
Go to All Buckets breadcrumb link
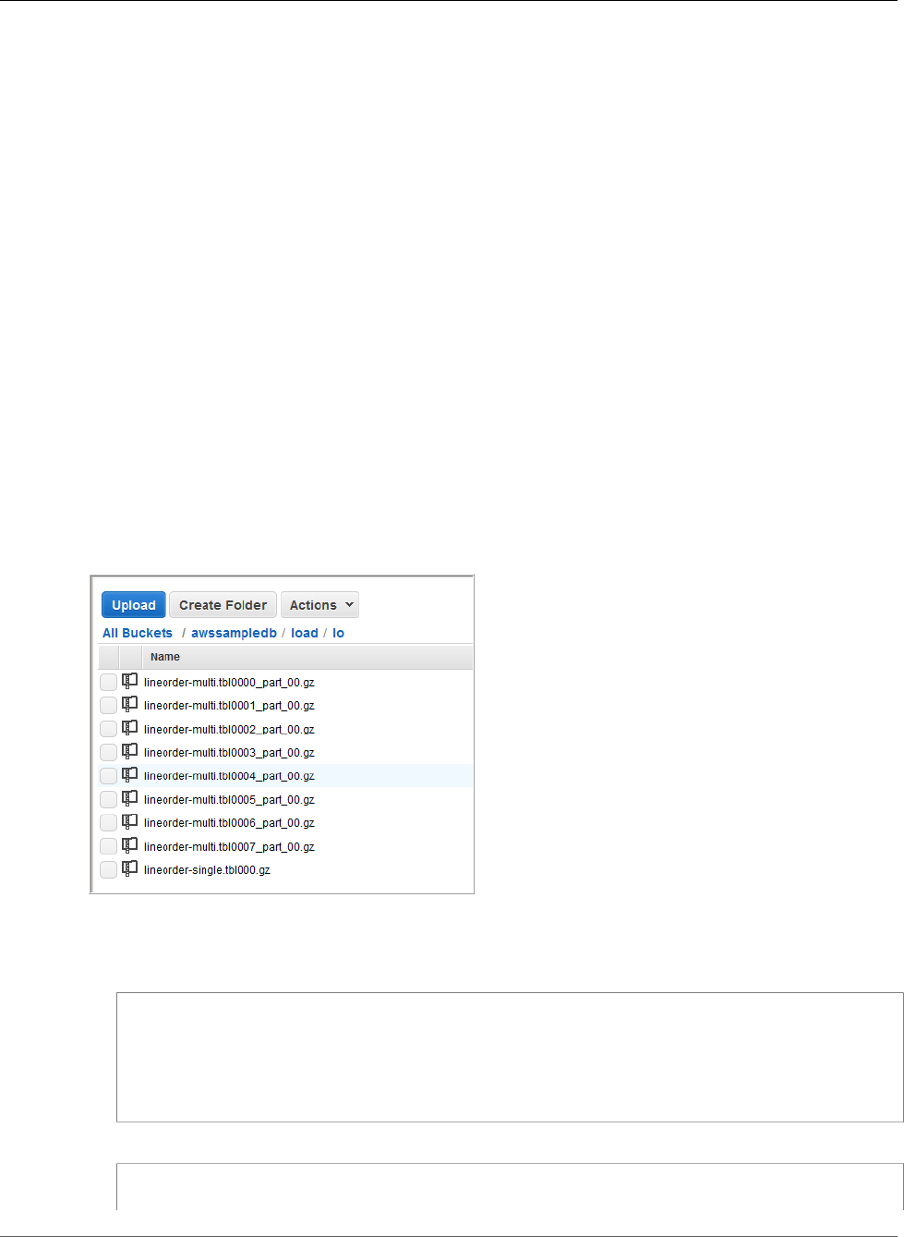(x=138, y=633)
